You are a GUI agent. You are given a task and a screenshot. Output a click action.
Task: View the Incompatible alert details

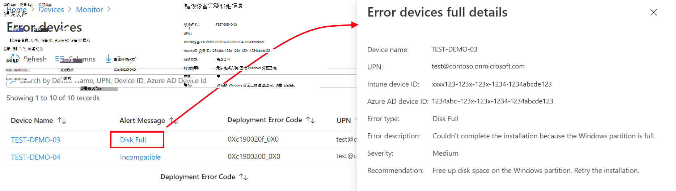pyautogui.click(x=140, y=157)
